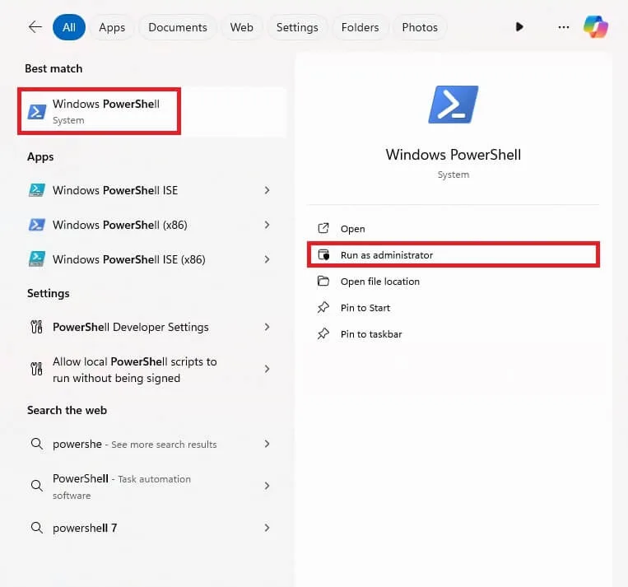Viewport: 628px width, 587px height.
Task: Click the Open external-link icon
Action: point(323,228)
